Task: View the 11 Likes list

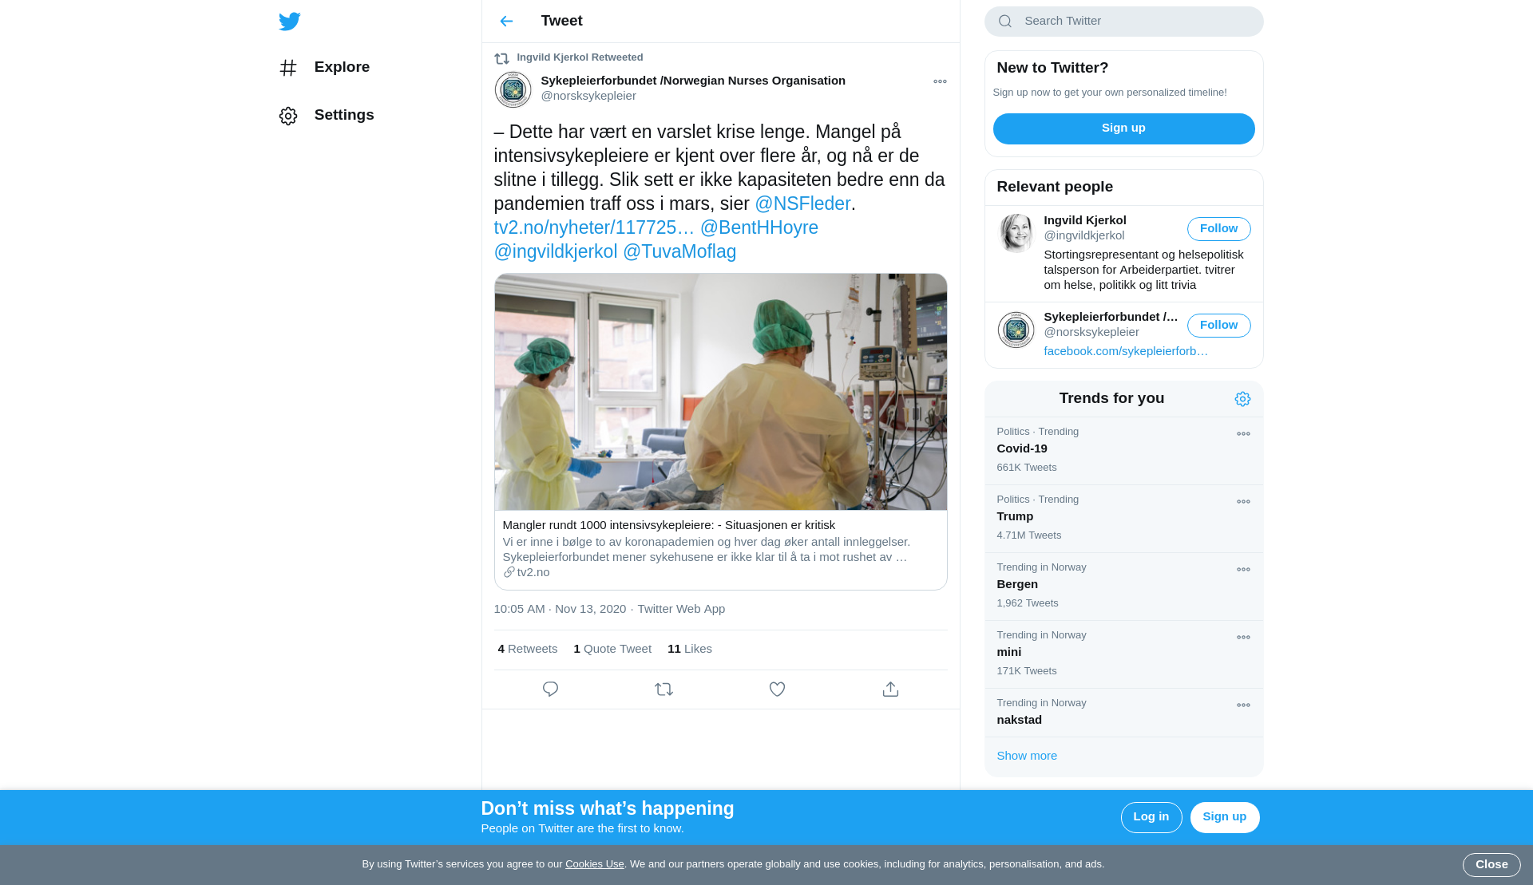Action: pyautogui.click(x=690, y=649)
